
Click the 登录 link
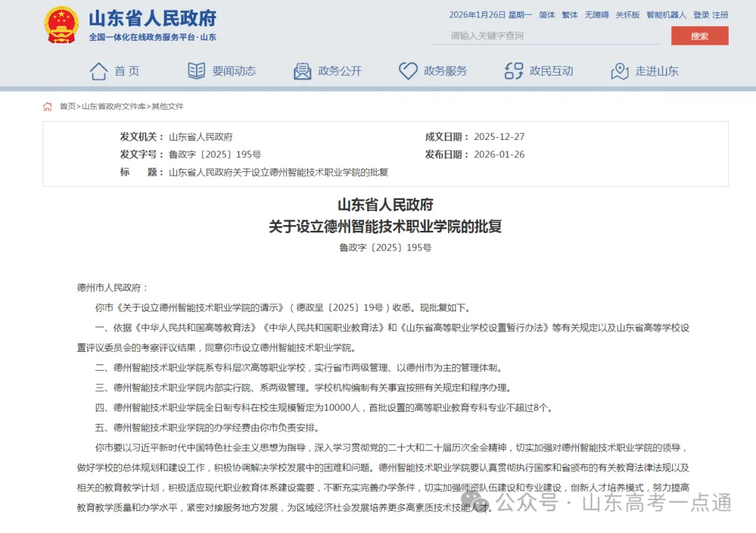(701, 15)
